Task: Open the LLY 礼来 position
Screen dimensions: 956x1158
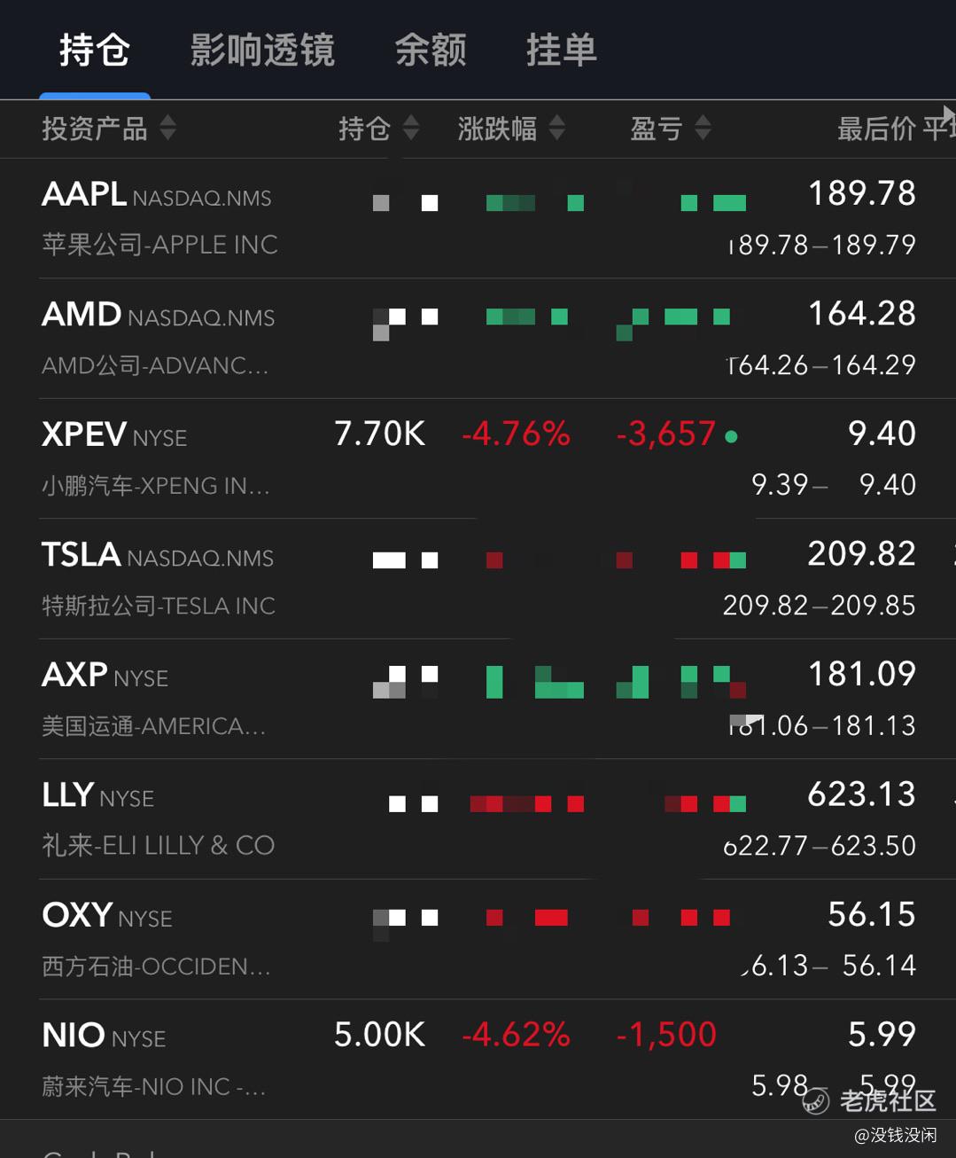Action: click(x=478, y=819)
